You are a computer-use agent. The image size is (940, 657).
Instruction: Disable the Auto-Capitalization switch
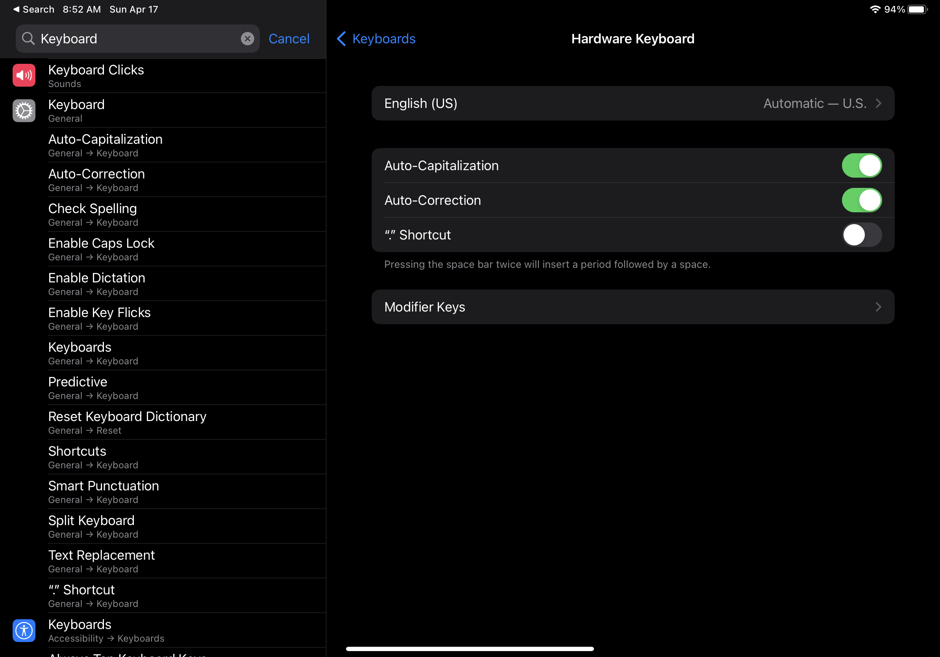[x=861, y=165]
